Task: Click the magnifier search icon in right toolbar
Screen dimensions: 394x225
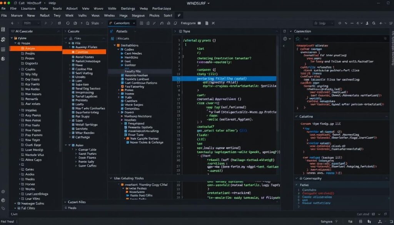Action: click(x=374, y=23)
